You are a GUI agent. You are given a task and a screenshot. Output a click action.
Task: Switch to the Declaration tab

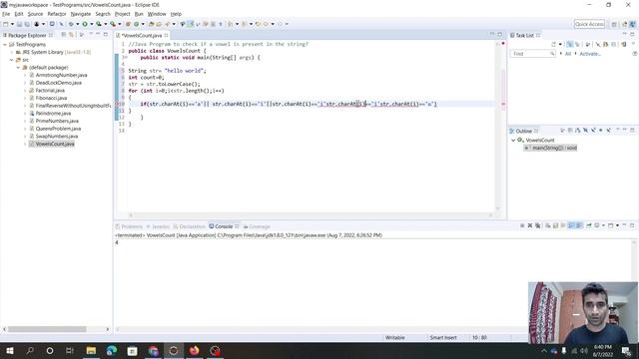[189, 226]
